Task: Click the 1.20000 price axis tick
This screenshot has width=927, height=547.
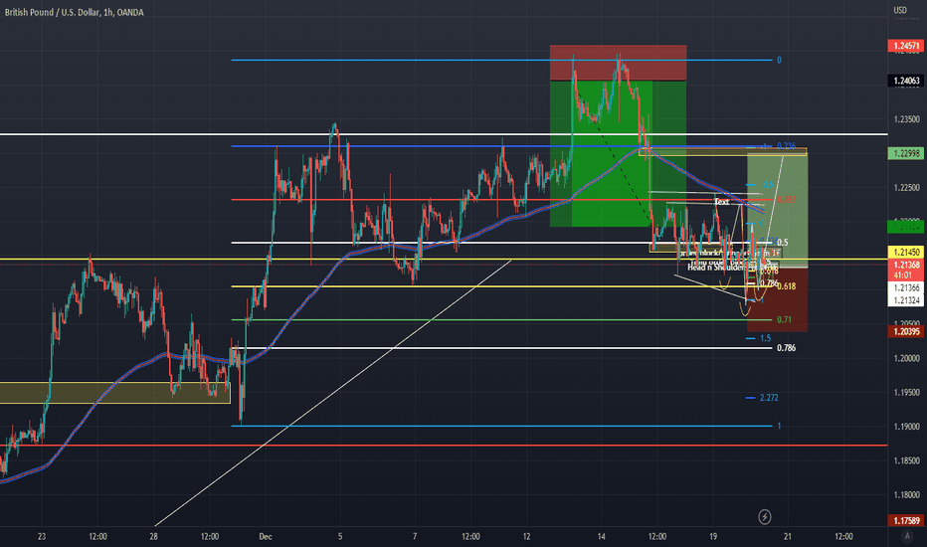Action: (906, 358)
